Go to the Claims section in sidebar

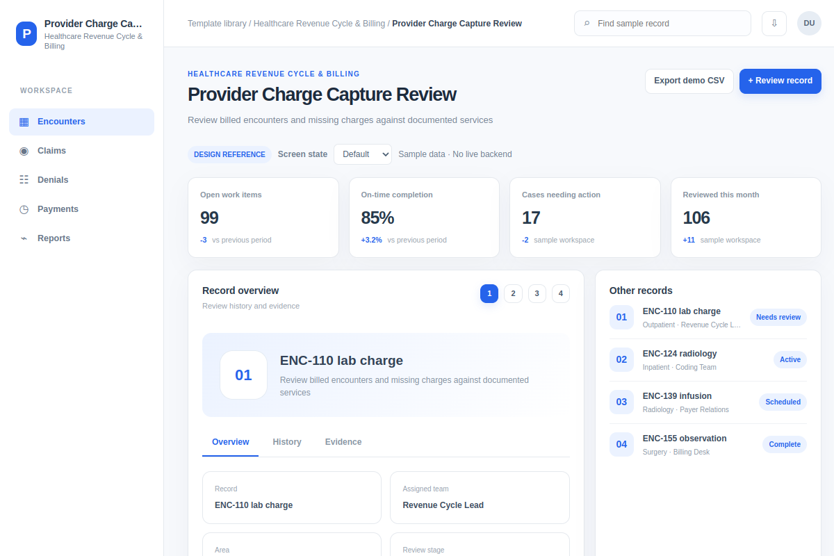[81, 151]
